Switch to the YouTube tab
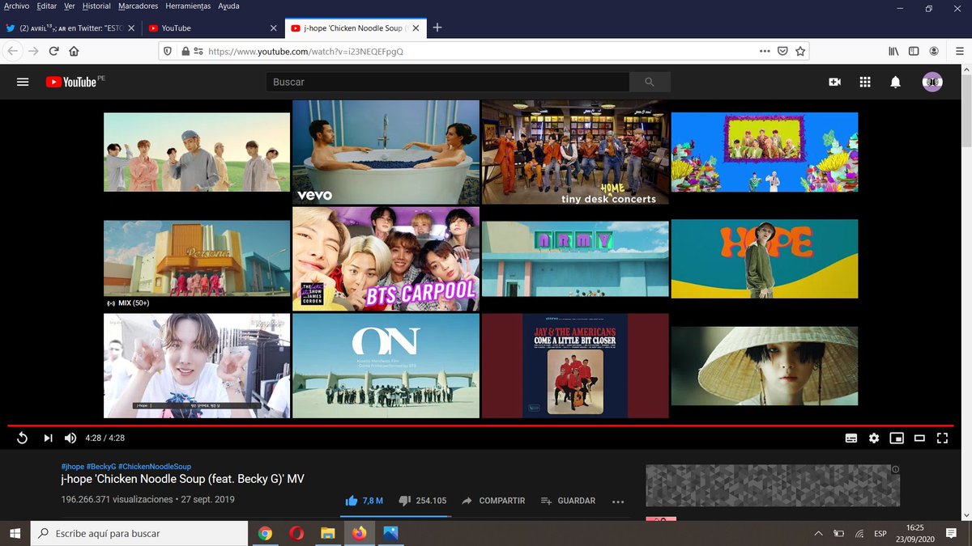972x546 pixels. 212,28
